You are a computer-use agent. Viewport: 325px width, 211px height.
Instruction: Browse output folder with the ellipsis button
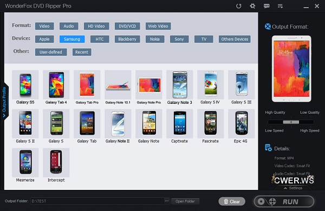point(167,201)
